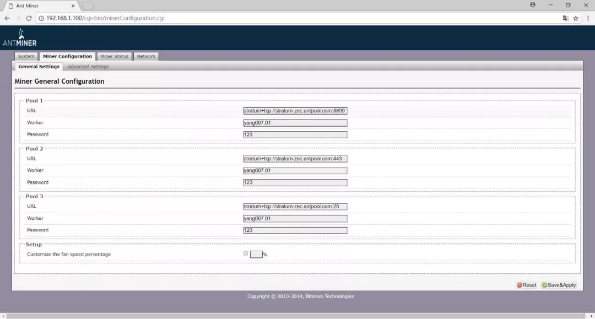
Task: Click the Save&Apply button
Action: [x=559, y=285]
